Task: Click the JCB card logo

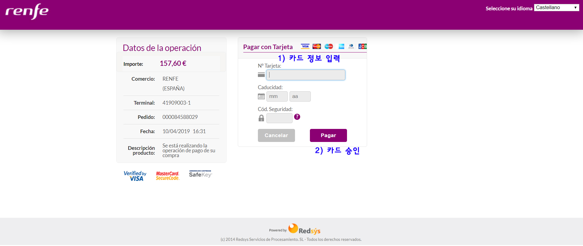Action: 363,46
